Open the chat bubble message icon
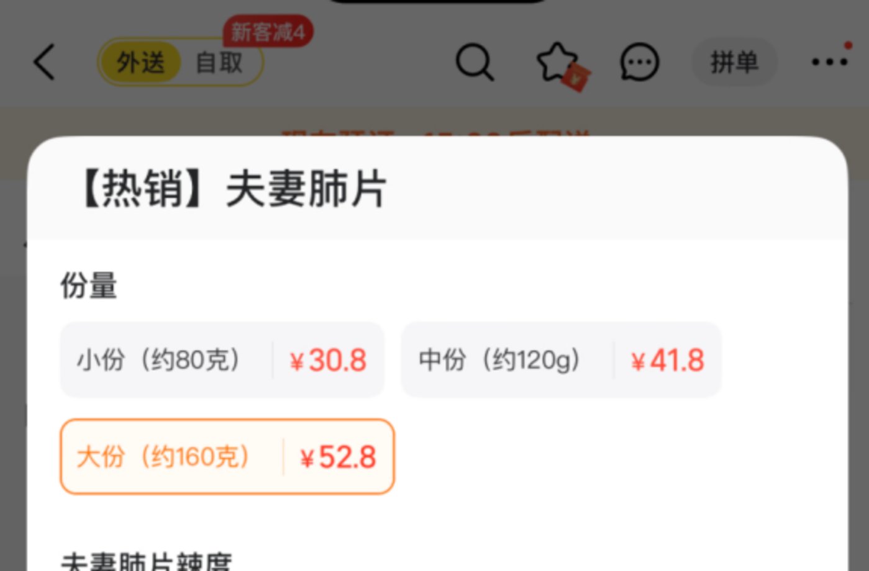Screen dimensions: 869x571 coord(639,62)
